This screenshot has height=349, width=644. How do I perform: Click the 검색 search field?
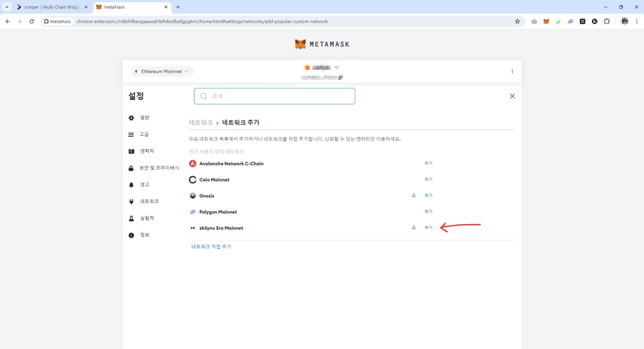tap(274, 96)
